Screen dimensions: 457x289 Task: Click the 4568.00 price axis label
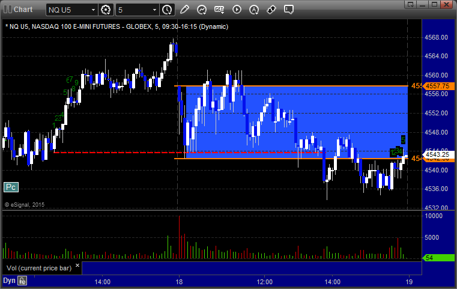tap(437, 37)
